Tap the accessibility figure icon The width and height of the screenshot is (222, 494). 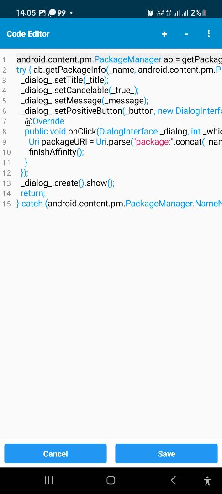[x=207, y=481]
